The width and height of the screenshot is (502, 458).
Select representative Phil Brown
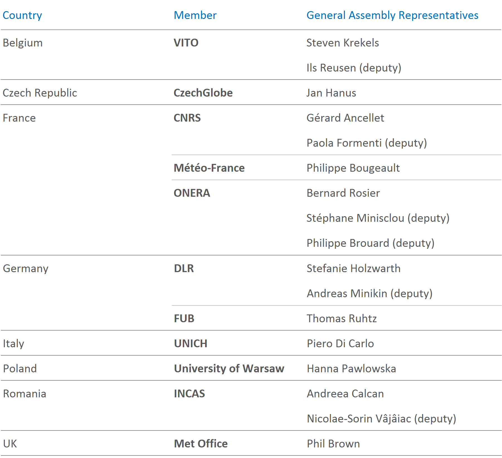click(x=333, y=444)
